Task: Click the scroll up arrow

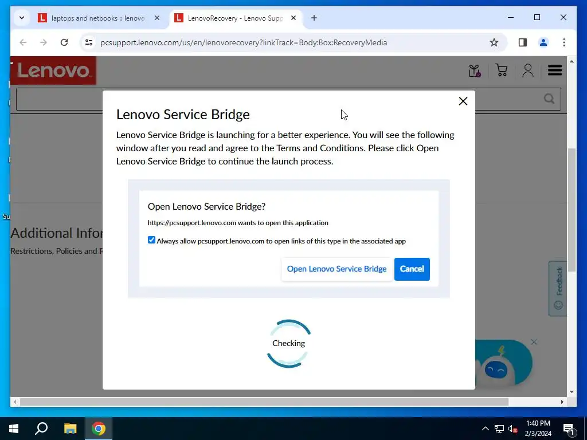Action: coord(572,61)
